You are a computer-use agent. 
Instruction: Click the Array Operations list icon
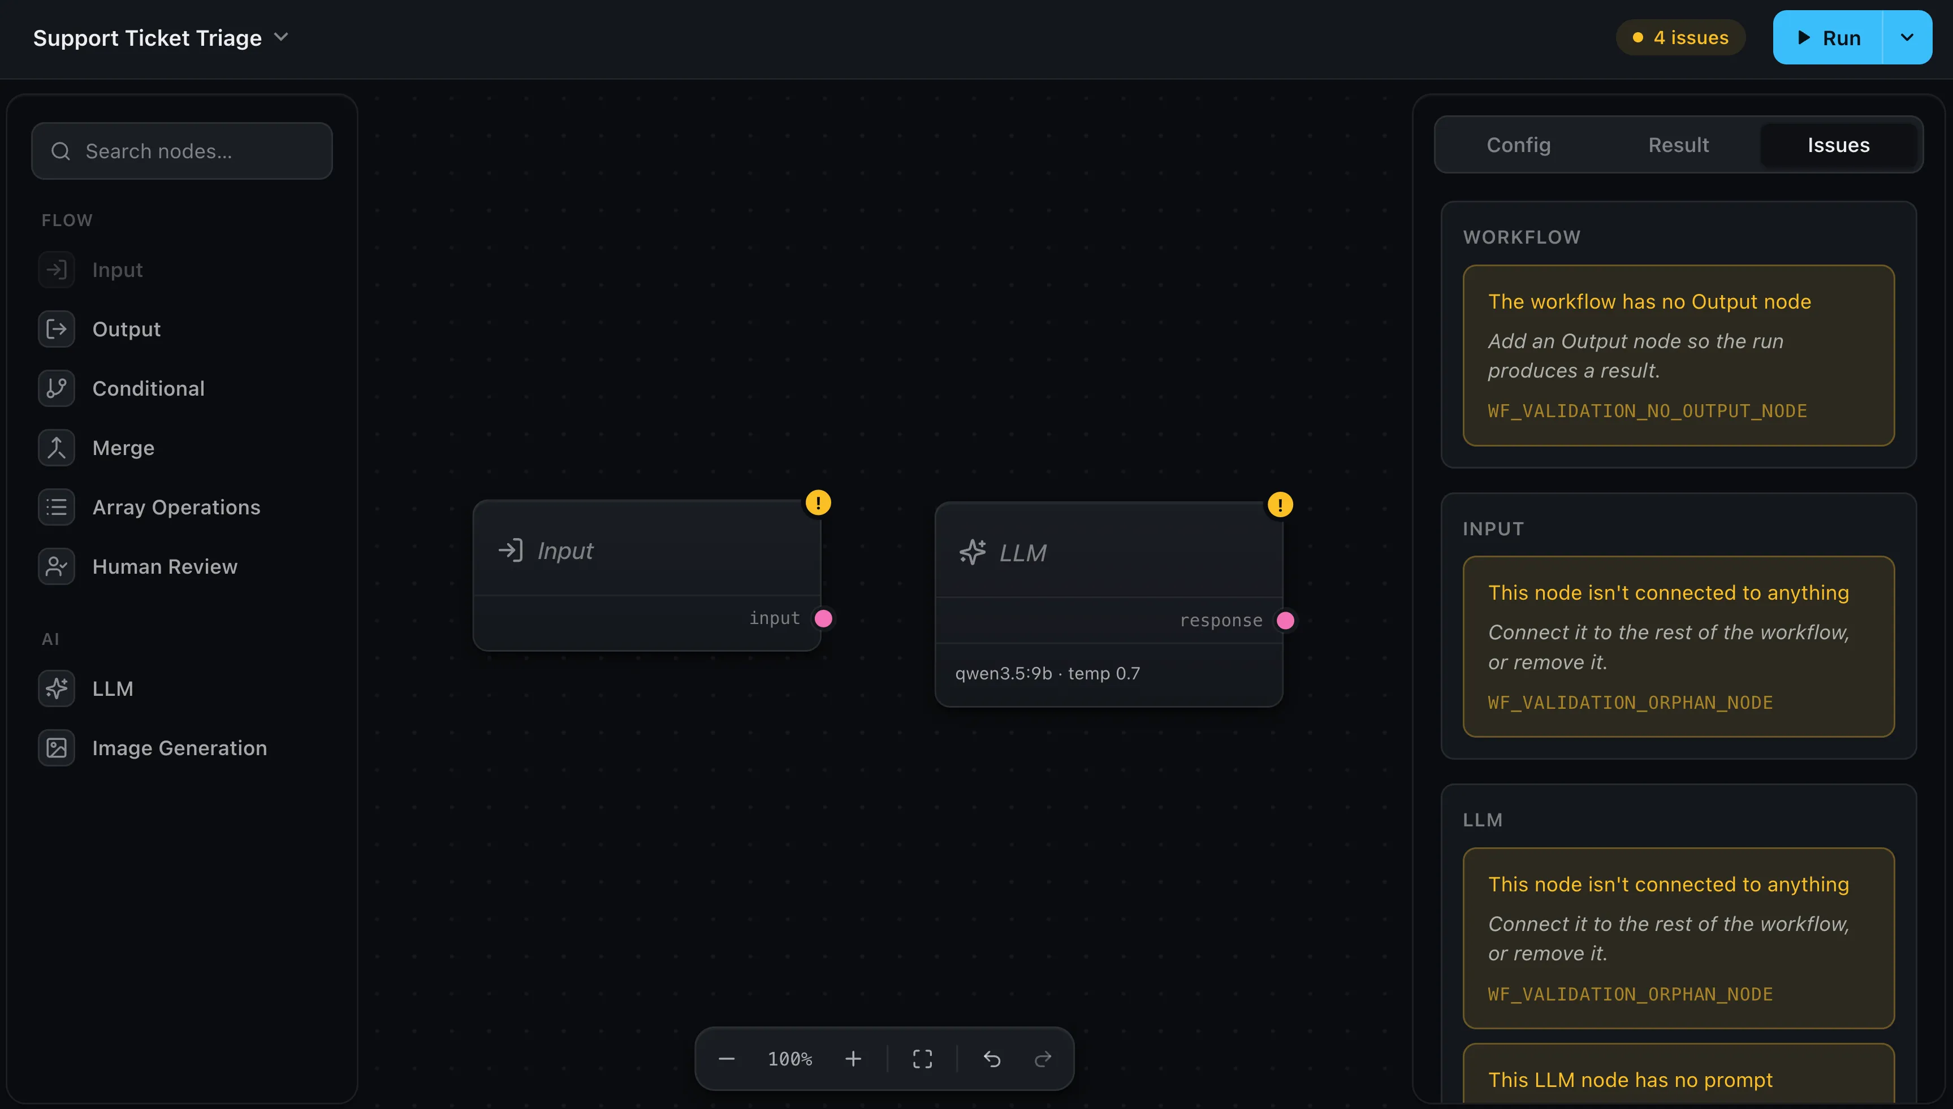pyautogui.click(x=57, y=507)
